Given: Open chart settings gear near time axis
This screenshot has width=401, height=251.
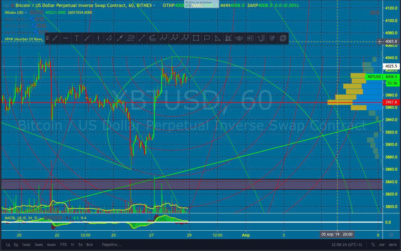Looking at the screenshot, I should 391,235.
